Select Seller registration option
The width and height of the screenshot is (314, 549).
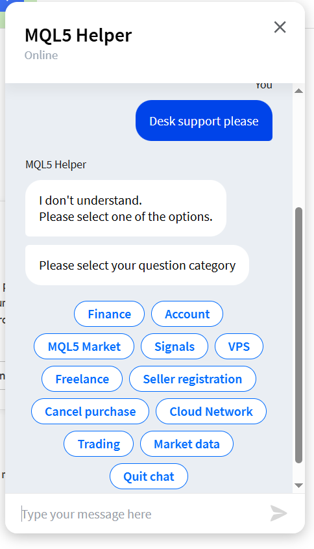coord(193,379)
